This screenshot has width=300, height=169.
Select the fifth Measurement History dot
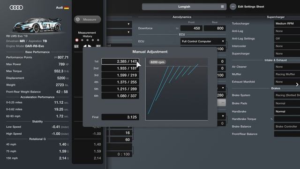click(x=98, y=40)
